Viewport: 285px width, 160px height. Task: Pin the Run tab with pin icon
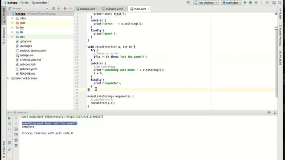click(9, 149)
